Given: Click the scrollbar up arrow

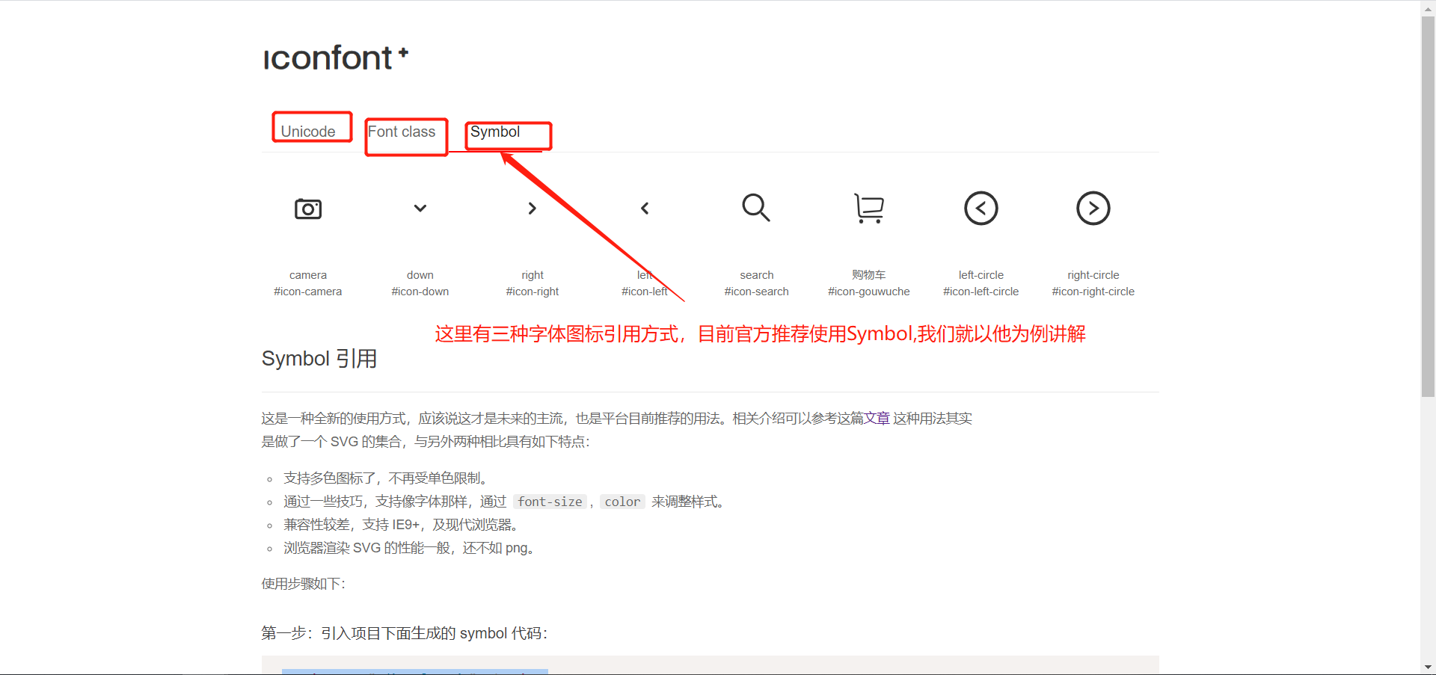Looking at the screenshot, I should [1429, 7].
